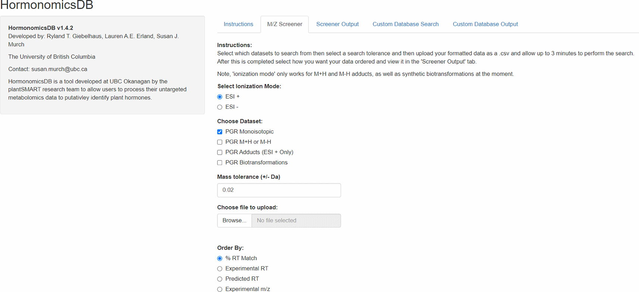Click the 'No file selected' field
Image resolution: width=639 pixels, height=292 pixels.
pos(296,220)
